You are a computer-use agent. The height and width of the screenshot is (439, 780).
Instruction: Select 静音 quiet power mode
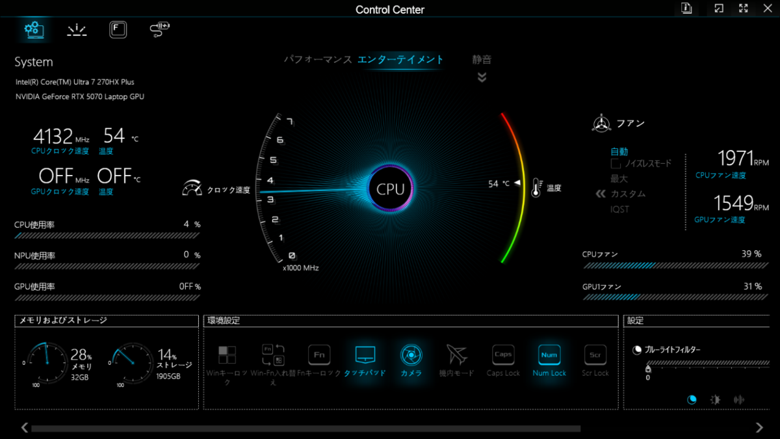point(482,59)
